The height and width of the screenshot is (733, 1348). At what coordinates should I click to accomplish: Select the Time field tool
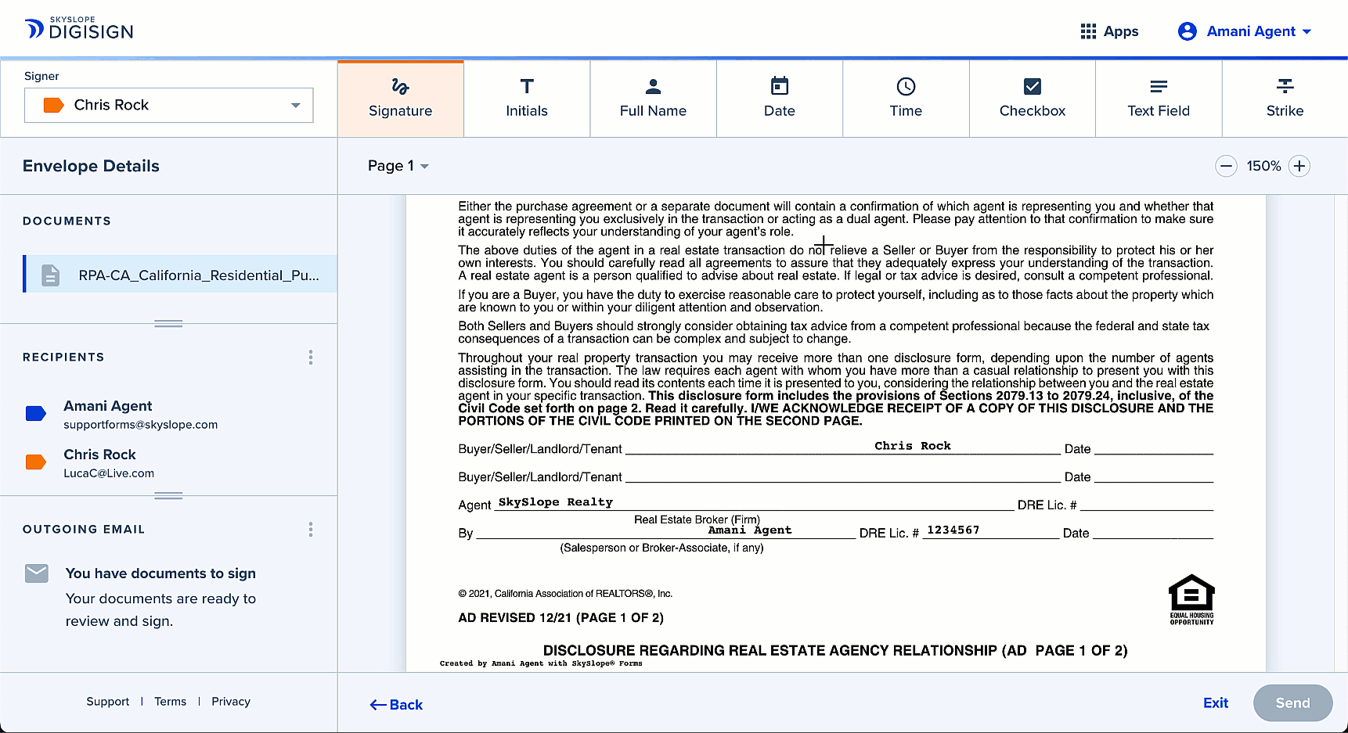coord(906,99)
